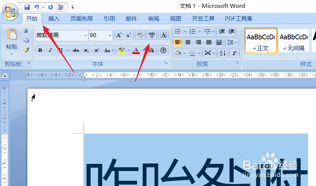Customize the quick access toolbar
The height and width of the screenshot is (186, 316).
(73, 7)
